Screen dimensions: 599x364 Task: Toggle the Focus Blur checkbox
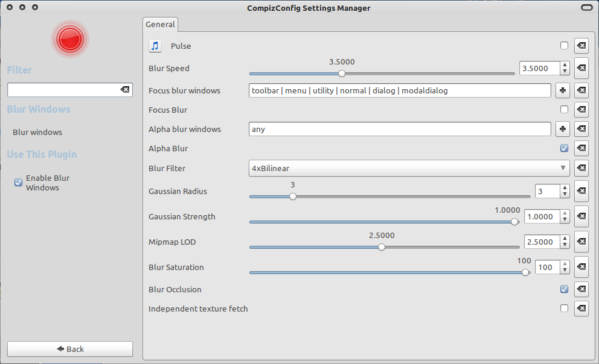(x=564, y=110)
